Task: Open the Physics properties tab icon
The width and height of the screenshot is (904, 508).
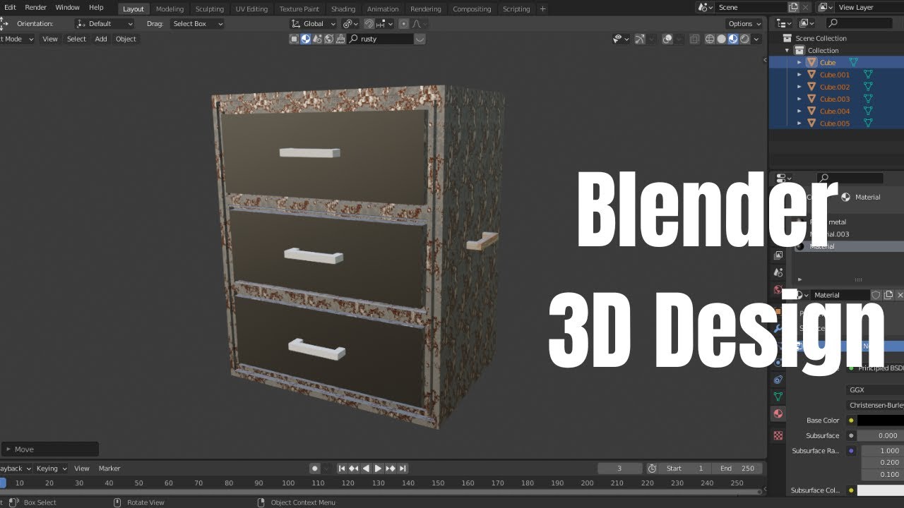Action: (x=778, y=363)
